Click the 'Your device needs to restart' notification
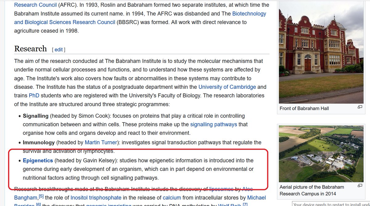Screen dimensions: 370x206 tap(331, 204)
